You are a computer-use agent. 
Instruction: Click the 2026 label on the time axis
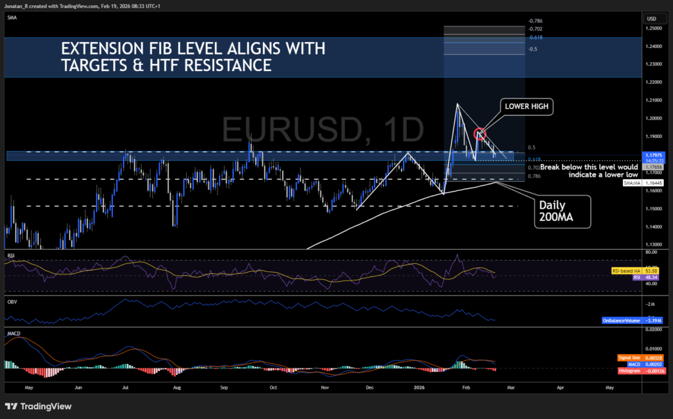point(419,387)
